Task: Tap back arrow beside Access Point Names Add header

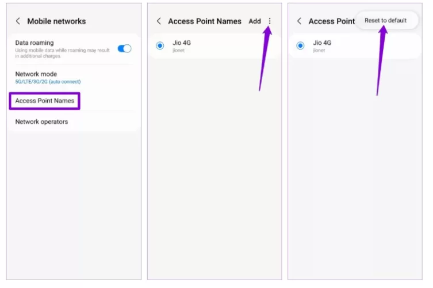Action: 159,21
